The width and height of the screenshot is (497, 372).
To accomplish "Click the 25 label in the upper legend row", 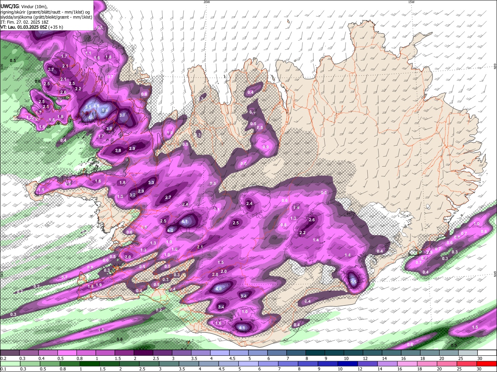I will tap(461, 358).
